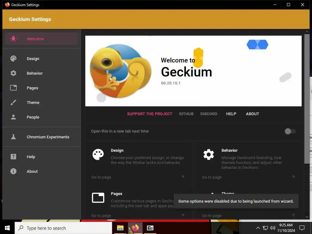The width and height of the screenshot is (312, 234).
Task: Click the Firefox icon in the taskbar
Action: 135,228
